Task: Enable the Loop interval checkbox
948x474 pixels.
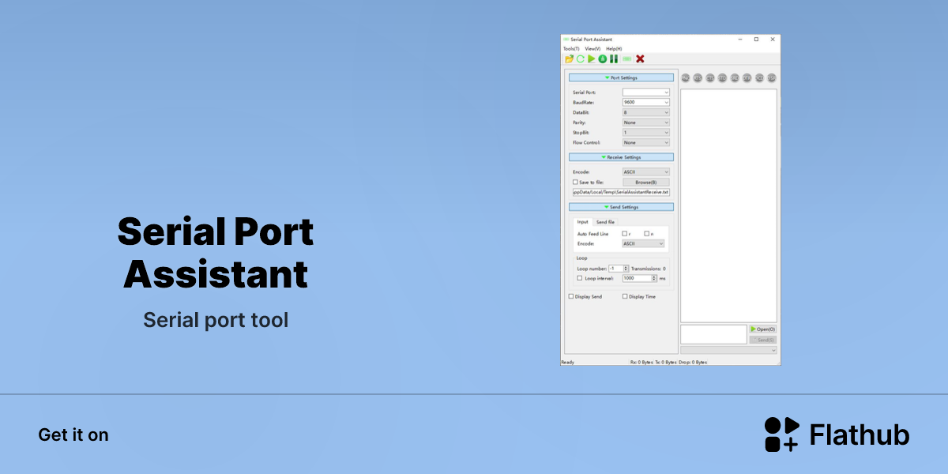Action: point(580,278)
